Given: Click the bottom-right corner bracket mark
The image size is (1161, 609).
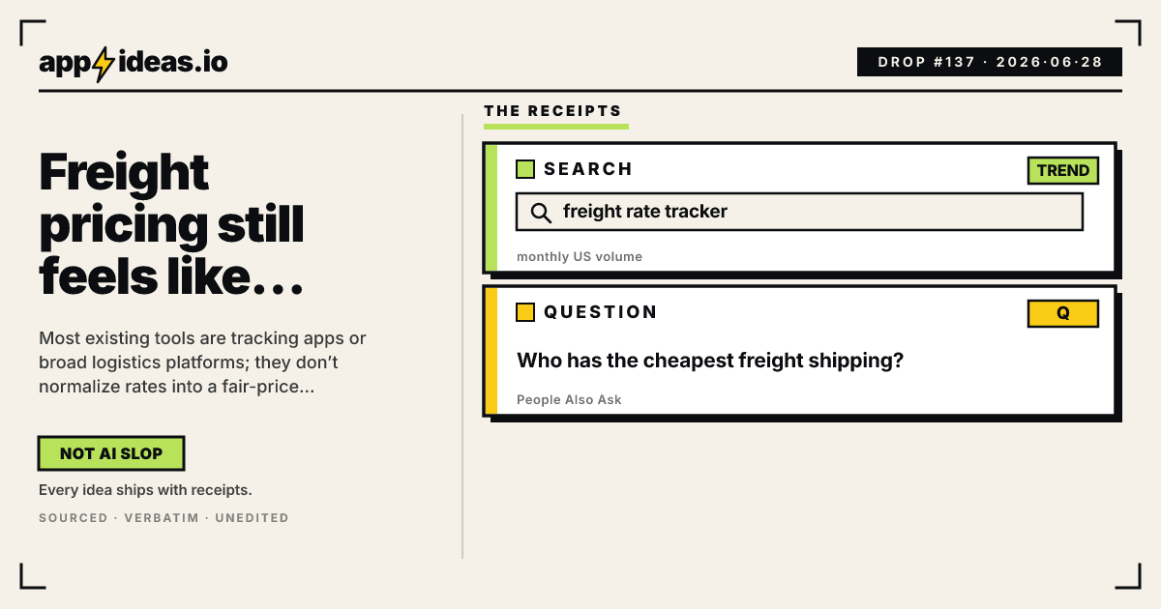Looking at the screenshot, I should (1129, 576).
